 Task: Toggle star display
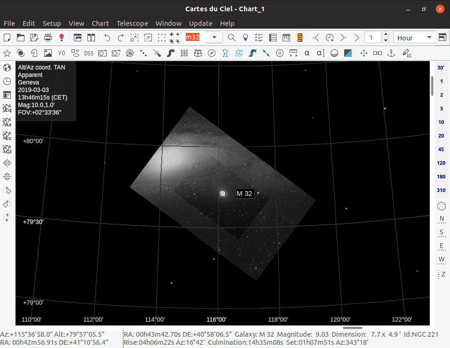click(7, 53)
